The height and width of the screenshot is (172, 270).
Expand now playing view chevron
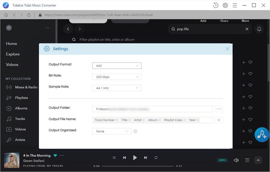tap(258, 160)
